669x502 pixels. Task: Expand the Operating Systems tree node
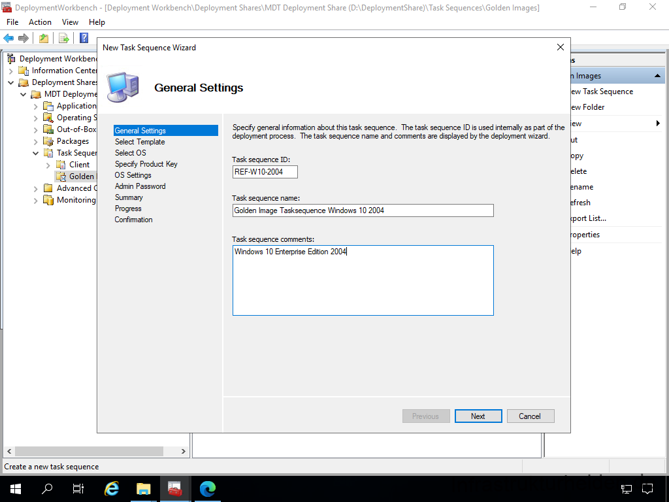pos(36,118)
